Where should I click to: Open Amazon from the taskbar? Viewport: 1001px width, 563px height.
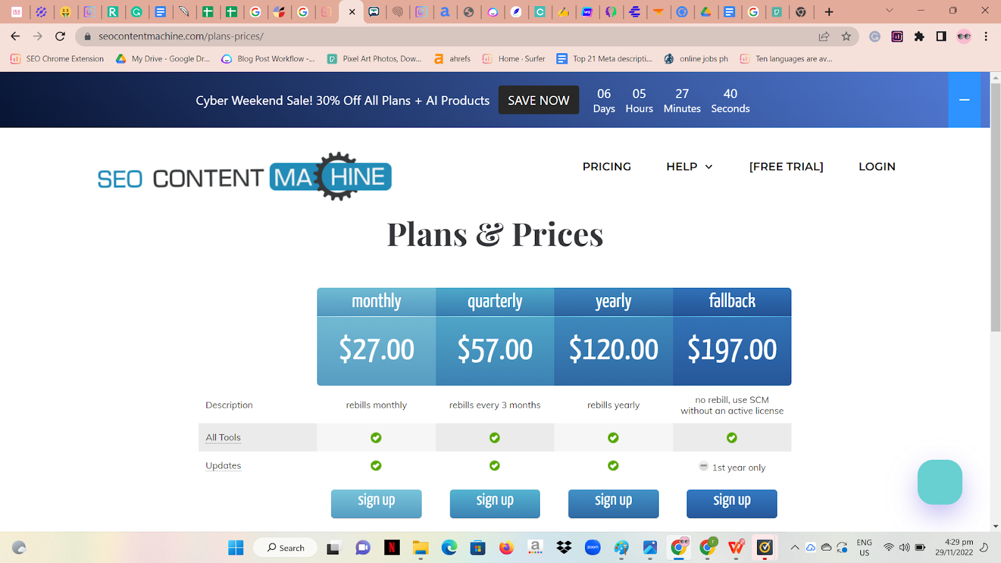pos(536,548)
